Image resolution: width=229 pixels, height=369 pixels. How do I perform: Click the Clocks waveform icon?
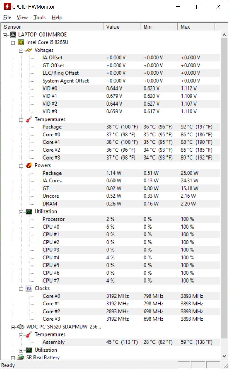pyautogui.click(x=29, y=288)
